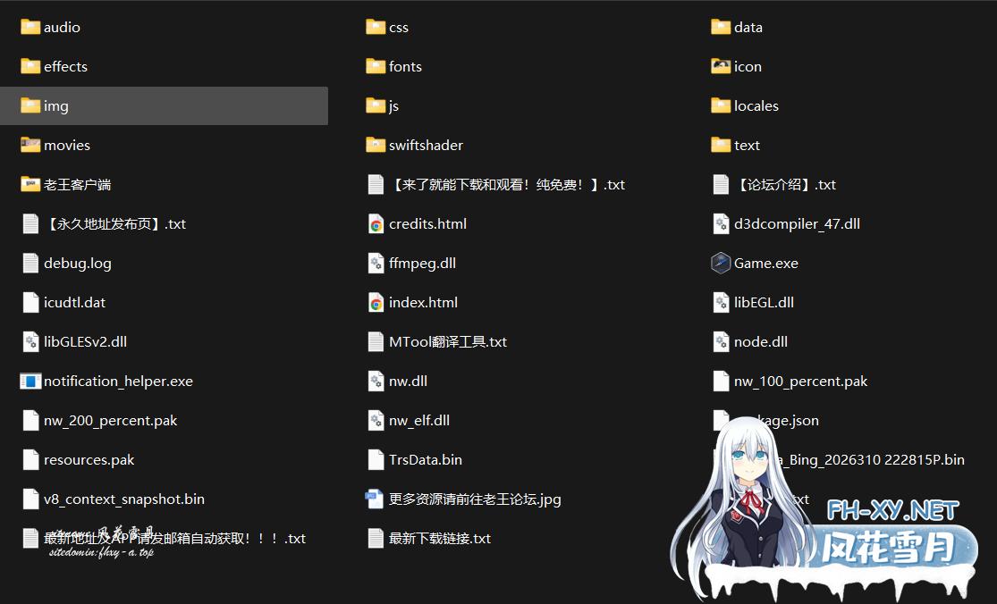The image size is (997, 604).
Task: Open the 更多资源请前往老王论坛 image
Action: (x=471, y=499)
